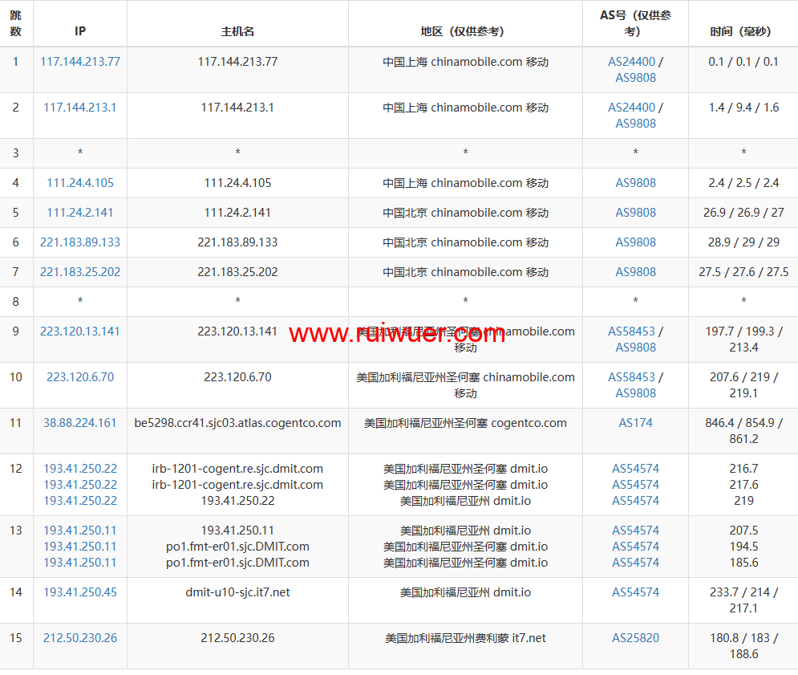The image size is (798, 675).
Task: Open the 193.41.250.45 IP link
Action: point(80,592)
